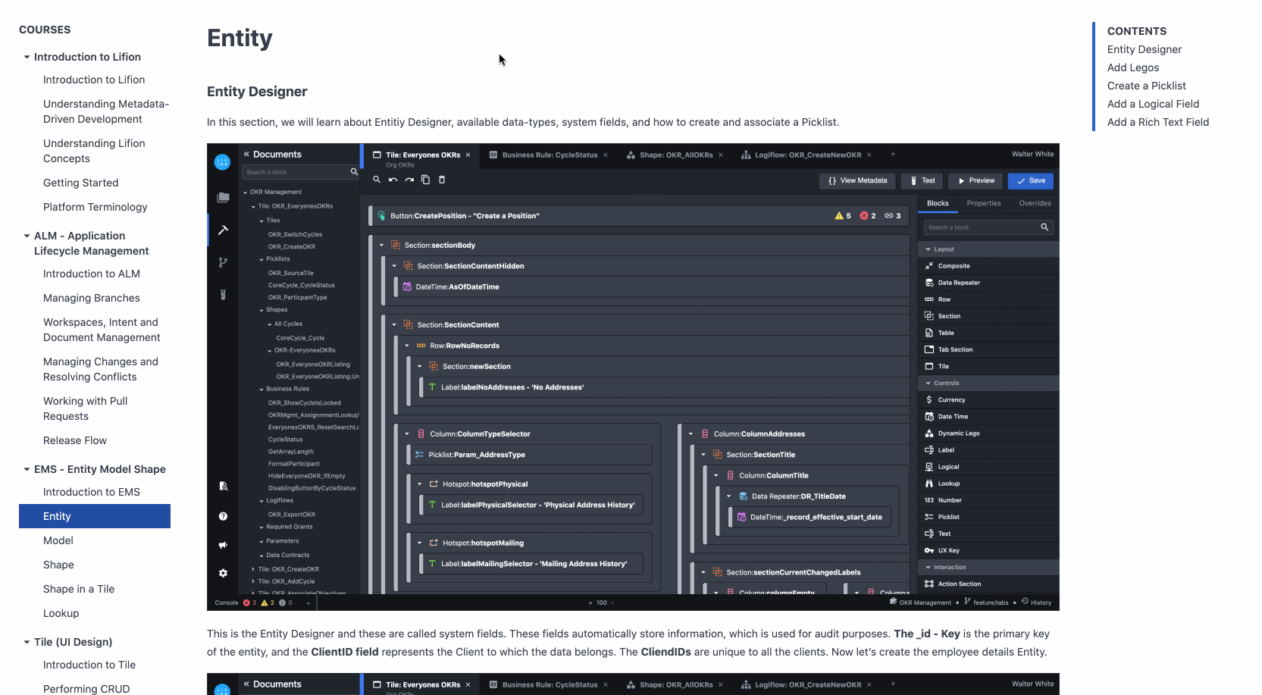This screenshot has width=1262, height=695.
Task: Click the Dynamic Lego block icon
Action: pos(929,434)
